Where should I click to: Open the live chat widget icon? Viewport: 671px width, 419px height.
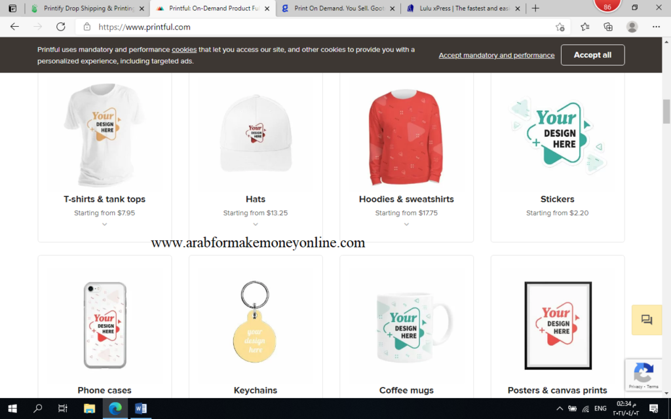(x=646, y=319)
